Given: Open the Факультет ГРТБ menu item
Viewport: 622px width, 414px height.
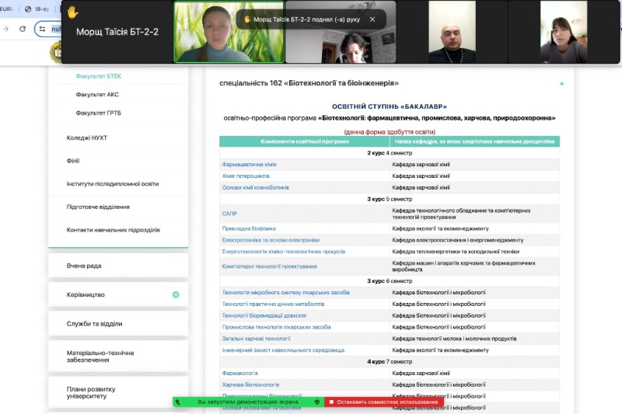Looking at the screenshot, I should [x=99, y=113].
